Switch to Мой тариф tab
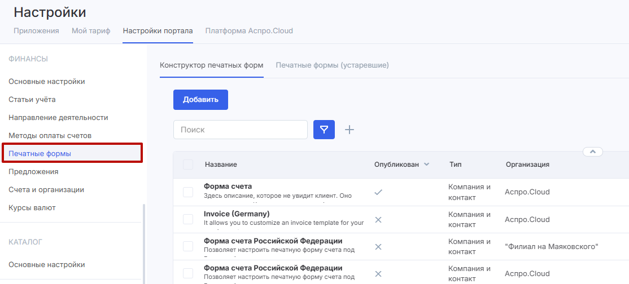The height and width of the screenshot is (284, 629). (x=91, y=30)
